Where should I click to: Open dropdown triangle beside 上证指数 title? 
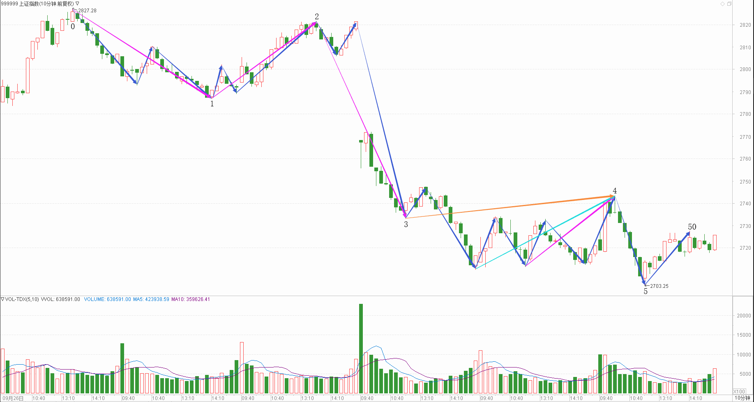click(77, 4)
